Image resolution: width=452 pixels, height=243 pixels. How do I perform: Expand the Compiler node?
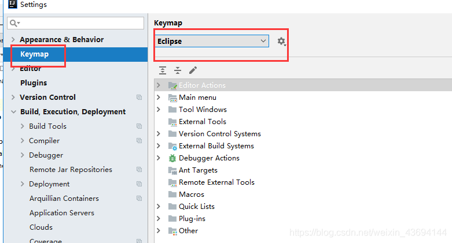pos(23,140)
